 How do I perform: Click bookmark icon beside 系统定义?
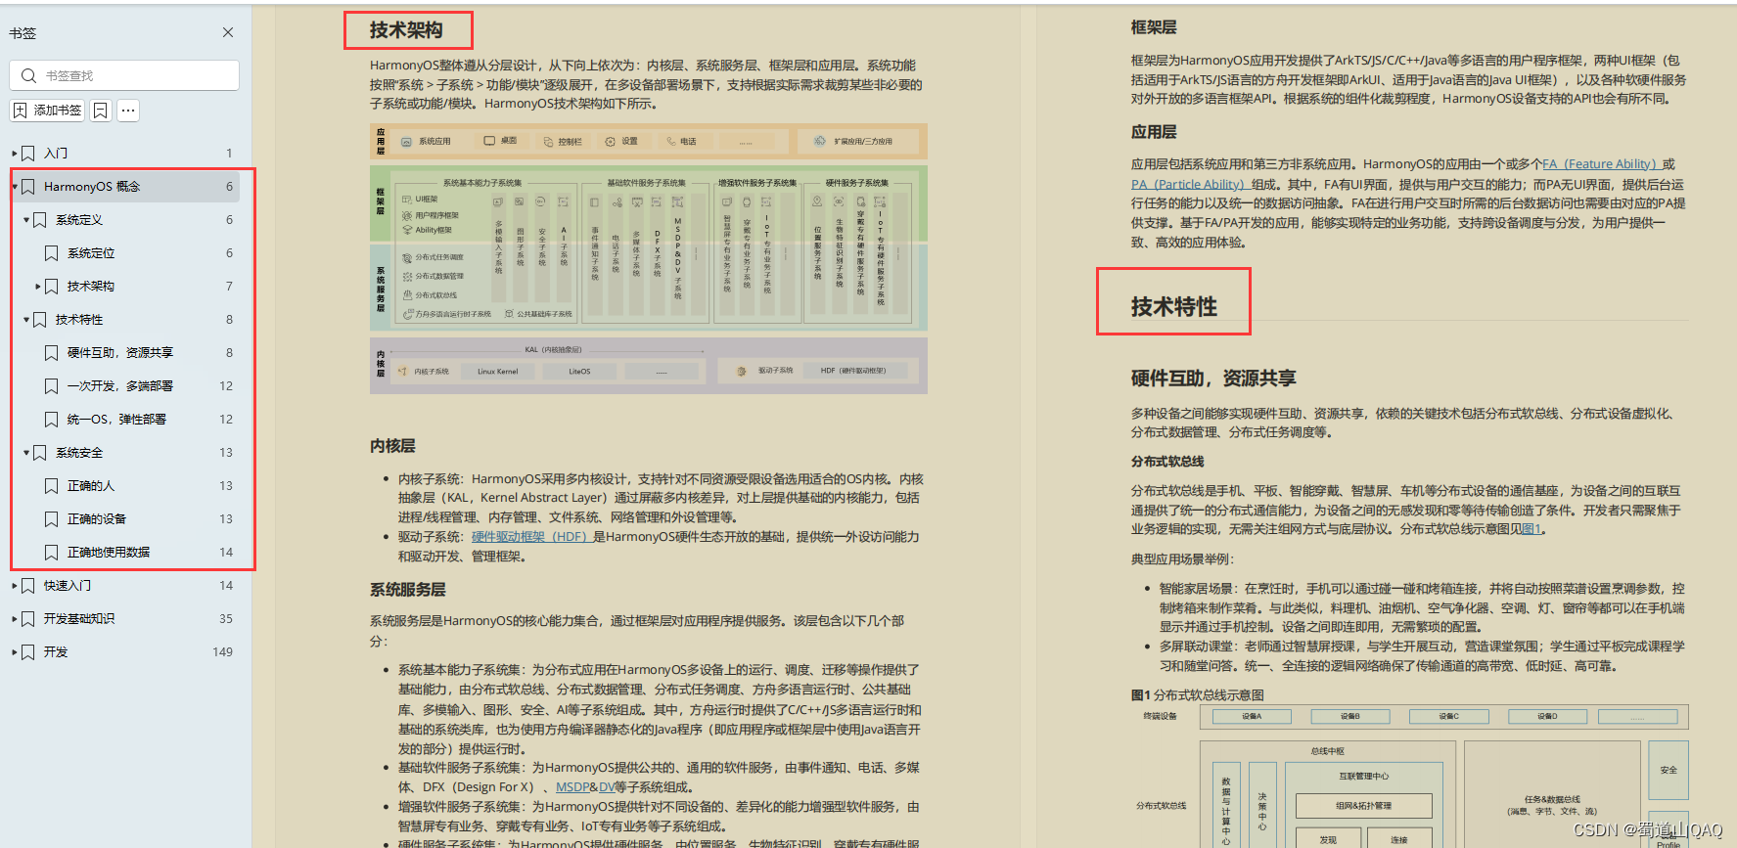tap(40, 220)
